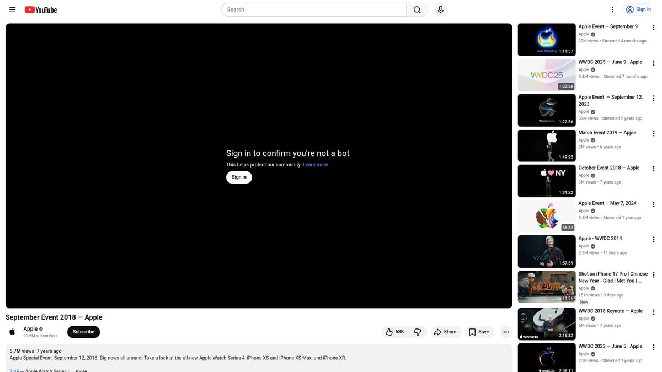Select the Sign in option top right
This screenshot has height=372, width=662.
(638, 9)
